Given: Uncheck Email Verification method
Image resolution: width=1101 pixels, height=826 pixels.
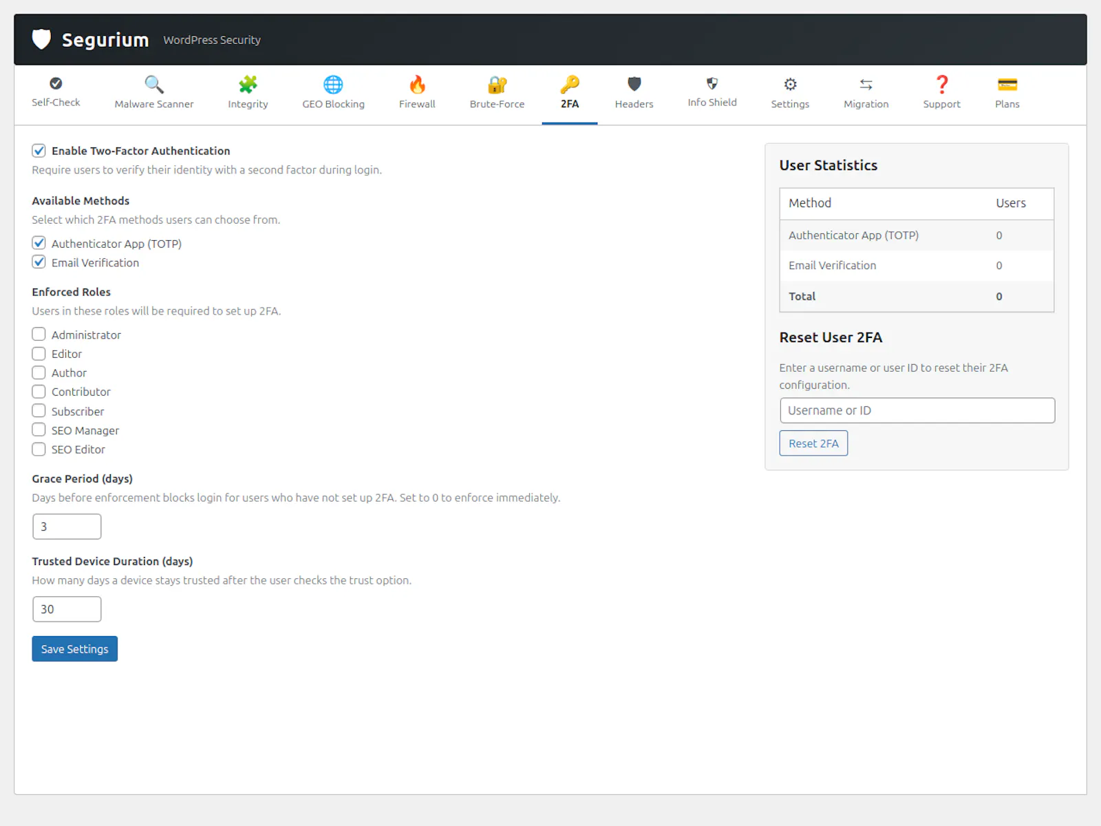Looking at the screenshot, I should click(39, 262).
